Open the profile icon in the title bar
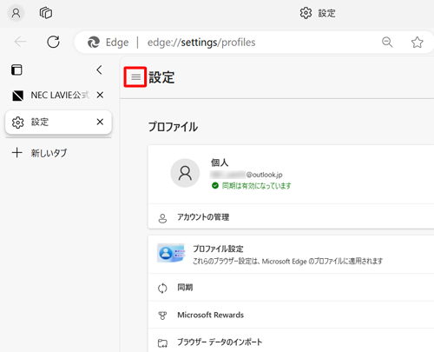The height and width of the screenshot is (352, 434). [16, 13]
